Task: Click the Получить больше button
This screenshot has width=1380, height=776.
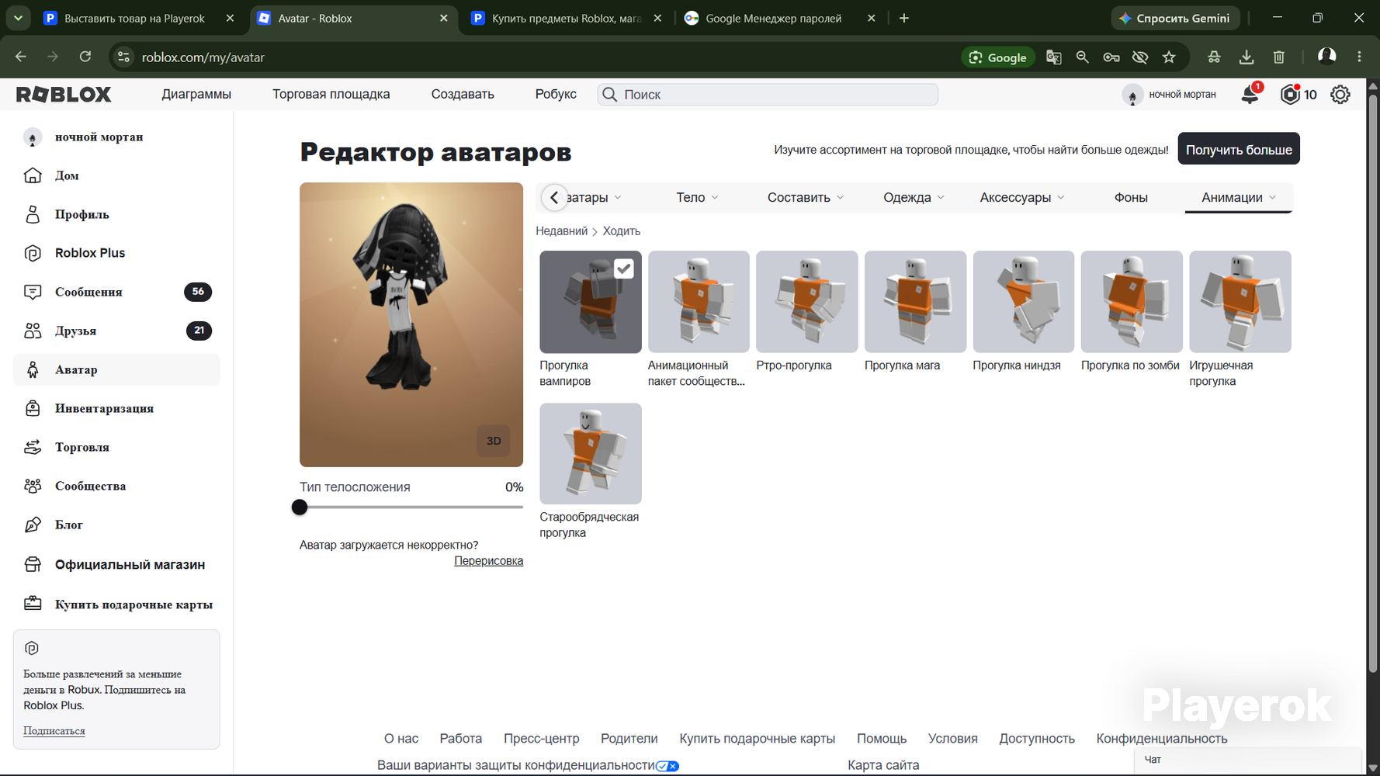Action: point(1239,149)
